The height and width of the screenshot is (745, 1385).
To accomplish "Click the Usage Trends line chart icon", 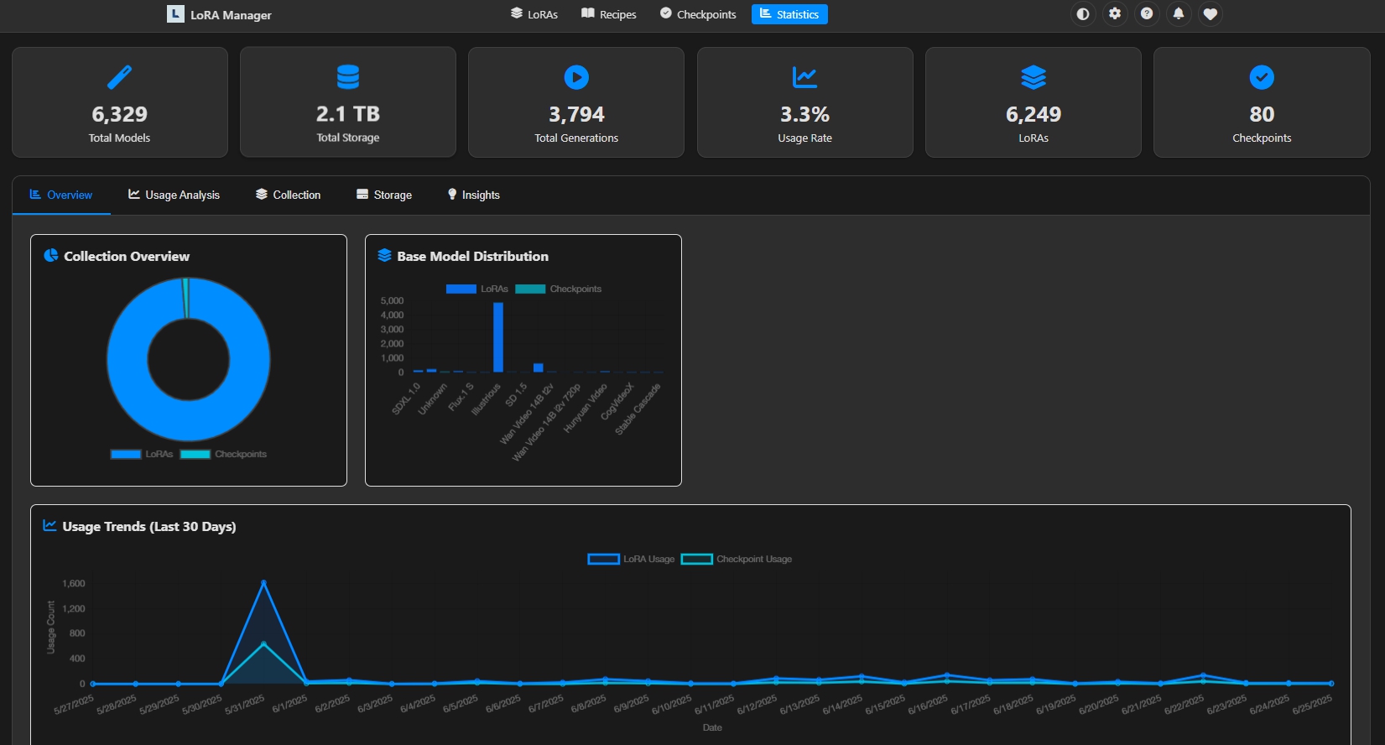I will pyautogui.click(x=49, y=526).
